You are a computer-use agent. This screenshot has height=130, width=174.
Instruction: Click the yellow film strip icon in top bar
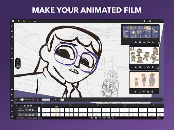click(x=24, y=21)
